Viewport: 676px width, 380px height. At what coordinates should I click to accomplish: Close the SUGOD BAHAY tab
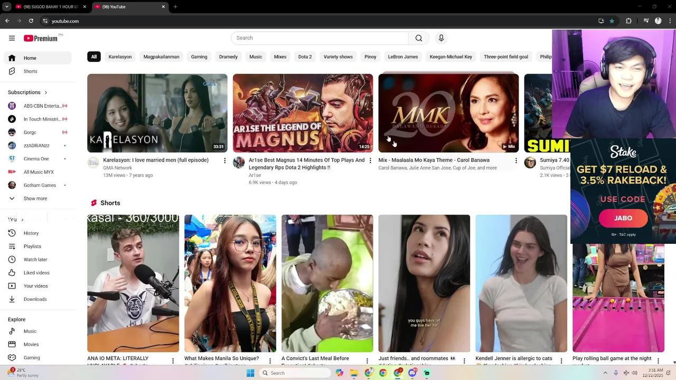[x=84, y=7]
